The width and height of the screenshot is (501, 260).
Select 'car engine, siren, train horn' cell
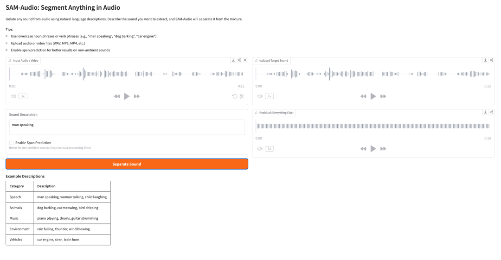[72, 240]
